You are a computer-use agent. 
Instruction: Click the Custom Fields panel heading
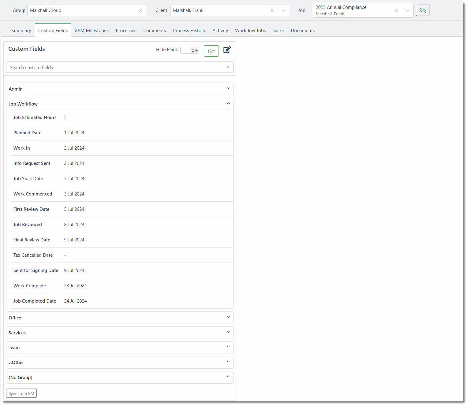(27, 49)
